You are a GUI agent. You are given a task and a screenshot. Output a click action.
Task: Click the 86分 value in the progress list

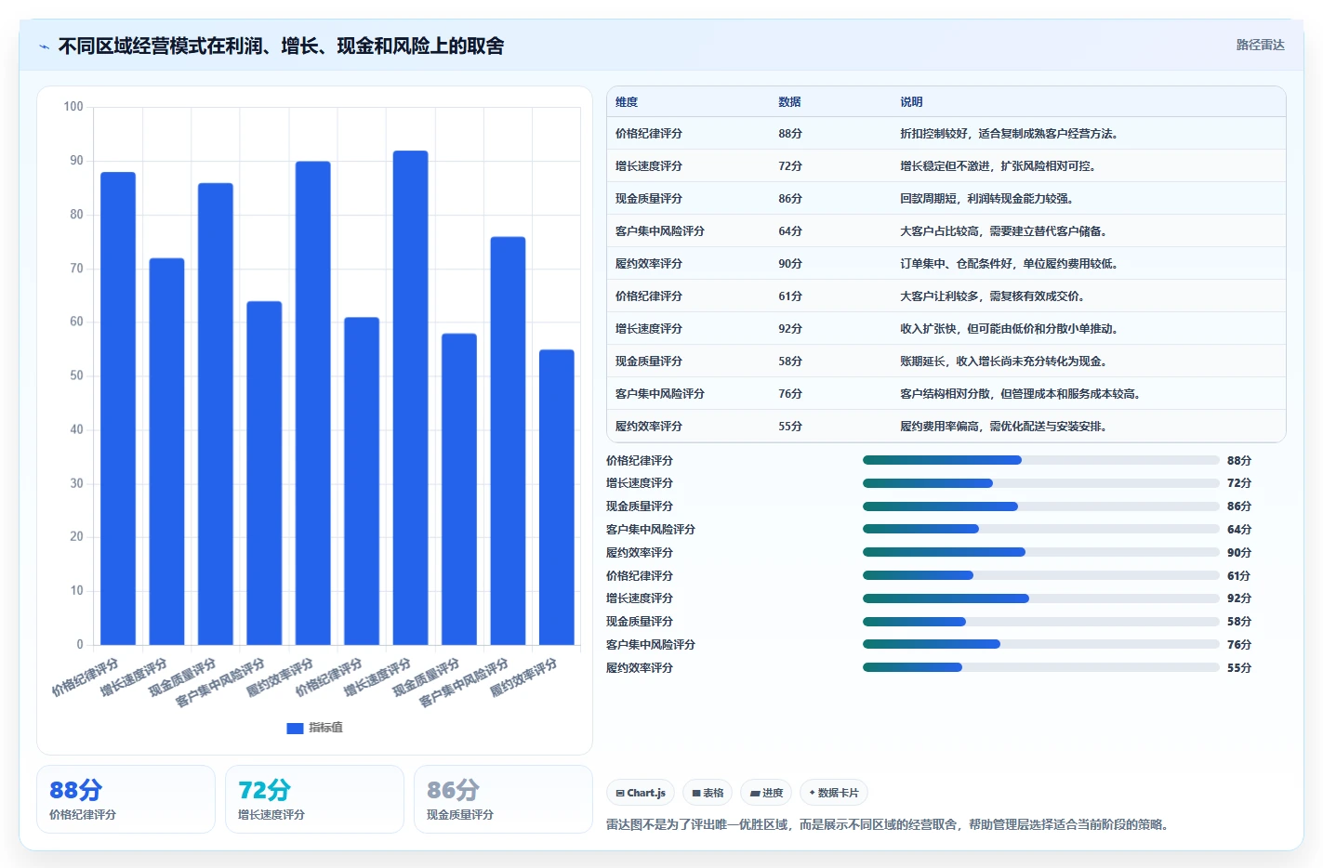click(1239, 506)
